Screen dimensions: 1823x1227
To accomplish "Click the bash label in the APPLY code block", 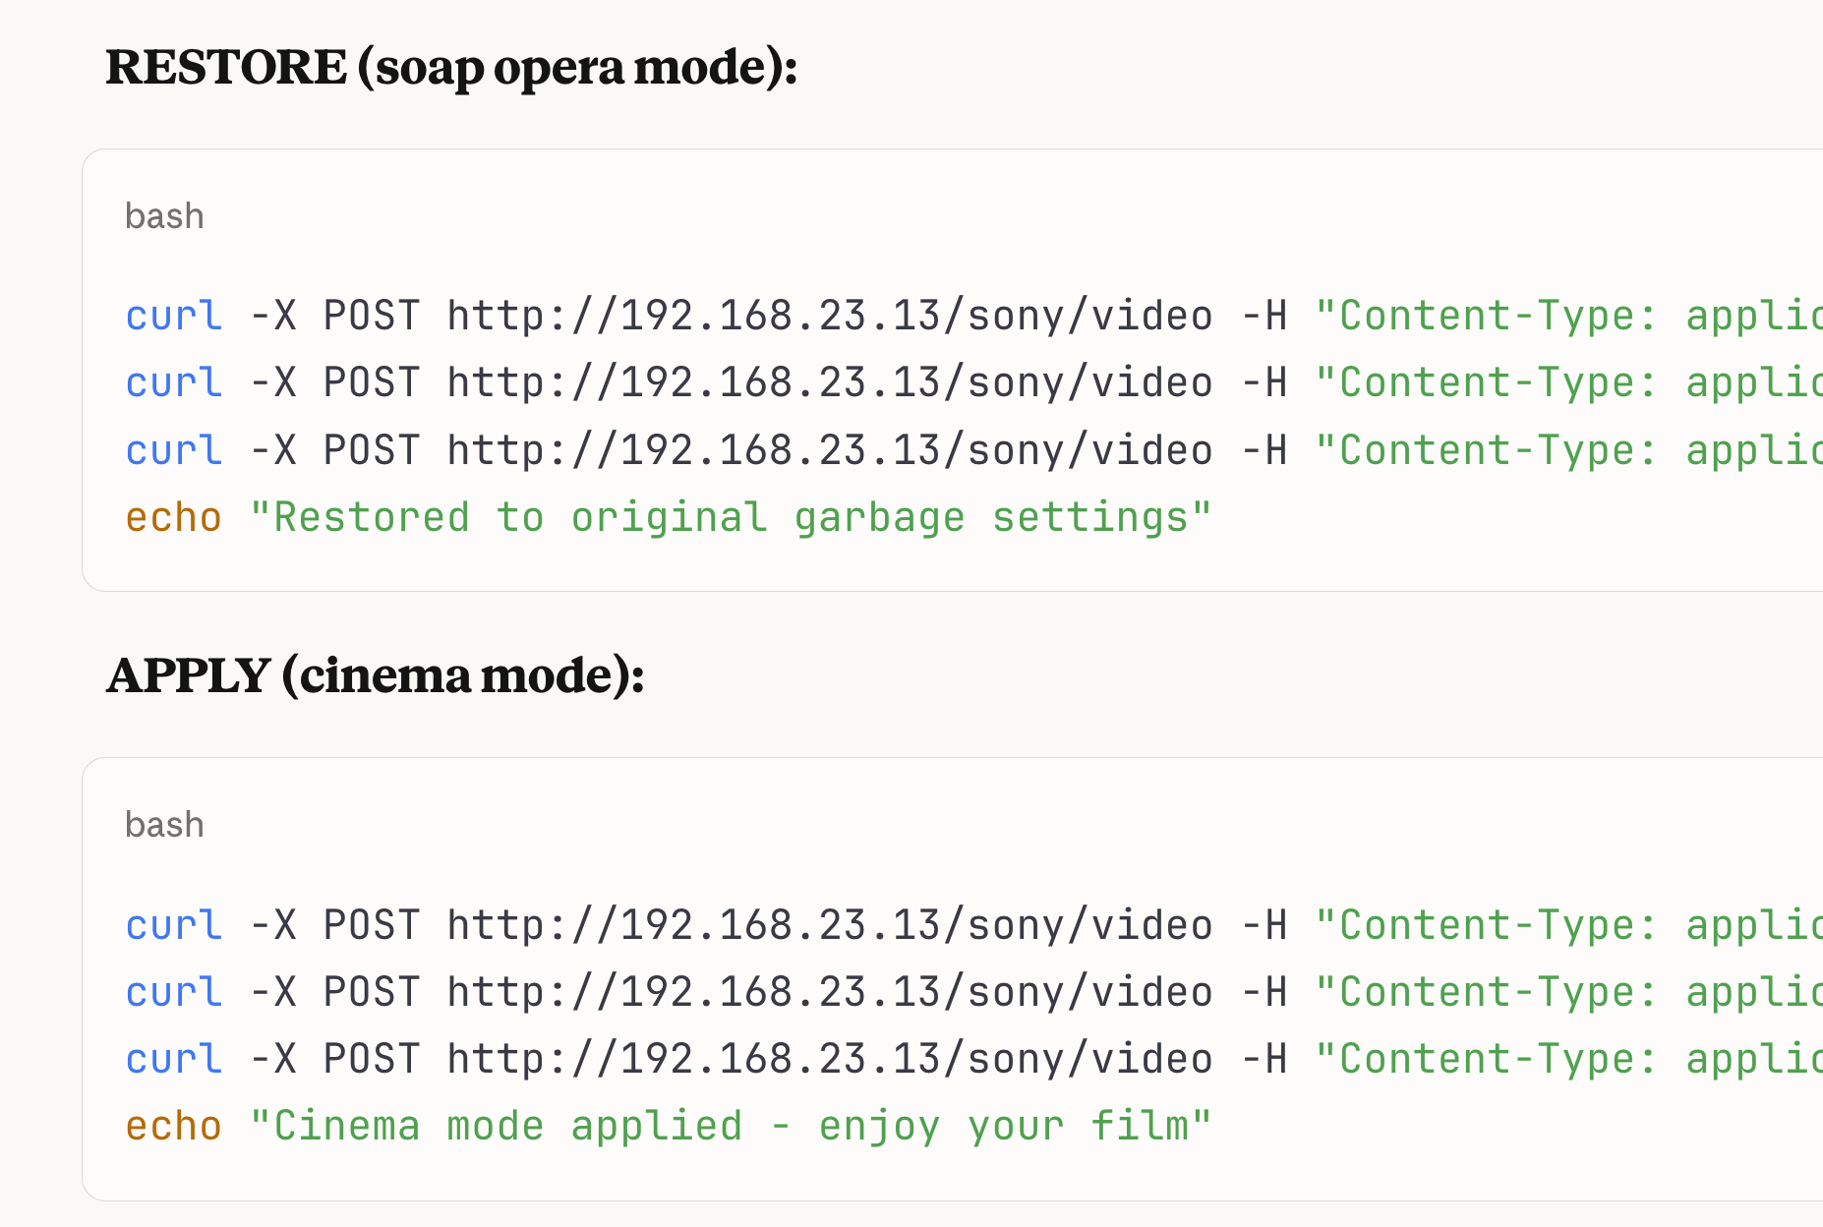I will click(x=164, y=825).
